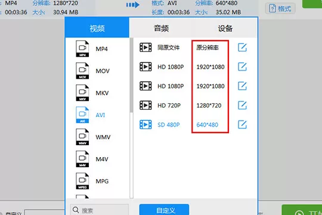Click film icon for HD 720P preset
This screenshot has width=322, height=215.
[x=145, y=105]
